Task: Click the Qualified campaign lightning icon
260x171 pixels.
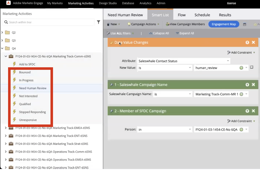Action: point(15,104)
